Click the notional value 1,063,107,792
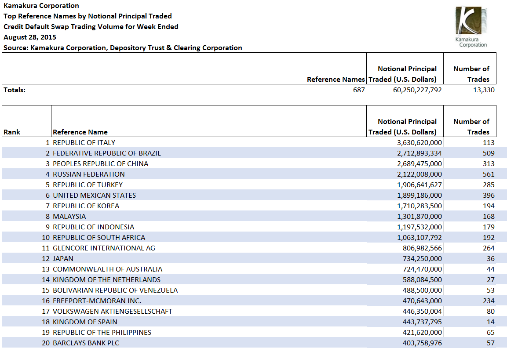The image size is (507, 348). pos(419,238)
